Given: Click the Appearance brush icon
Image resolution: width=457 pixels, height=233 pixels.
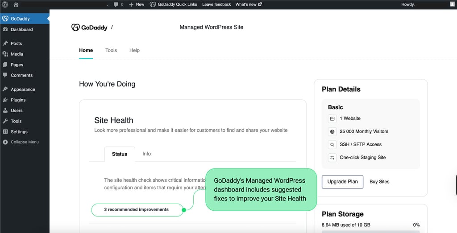Looking at the screenshot, I should 5,89.
